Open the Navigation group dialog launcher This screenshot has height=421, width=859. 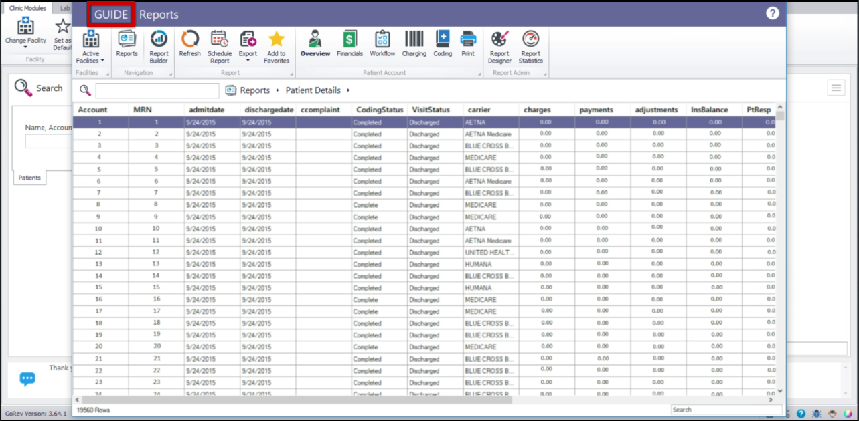point(170,73)
